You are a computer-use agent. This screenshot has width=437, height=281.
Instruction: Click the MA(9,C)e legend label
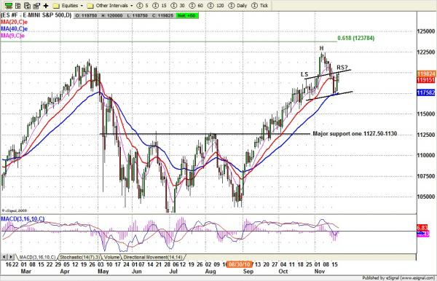[13, 36]
